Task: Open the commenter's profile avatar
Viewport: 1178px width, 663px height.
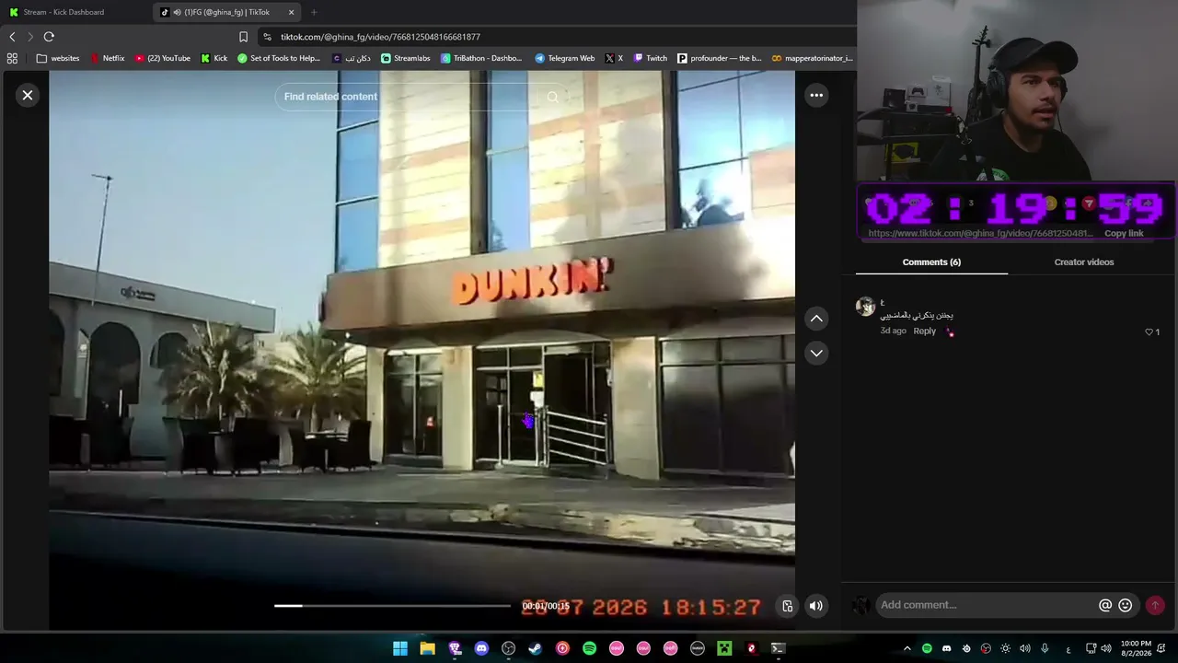Action: pos(865,307)
